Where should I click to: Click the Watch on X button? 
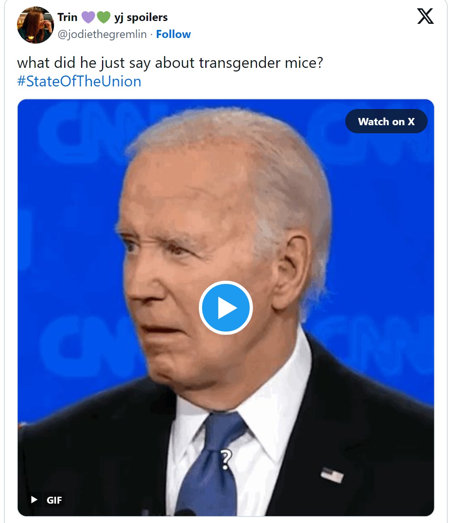click(x=386, y=121)
